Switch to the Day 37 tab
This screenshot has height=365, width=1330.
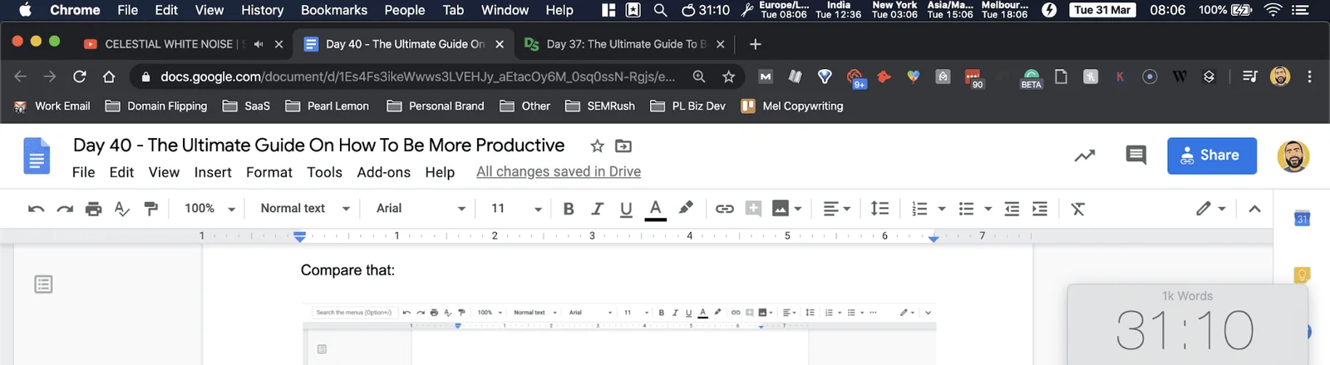coord(618,44)
